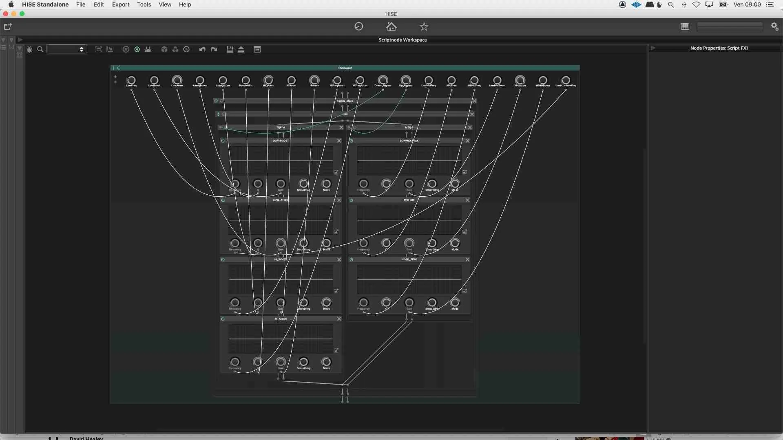Collapse the TheClassic1 network using its fold arrow

(x=114, y=68)
